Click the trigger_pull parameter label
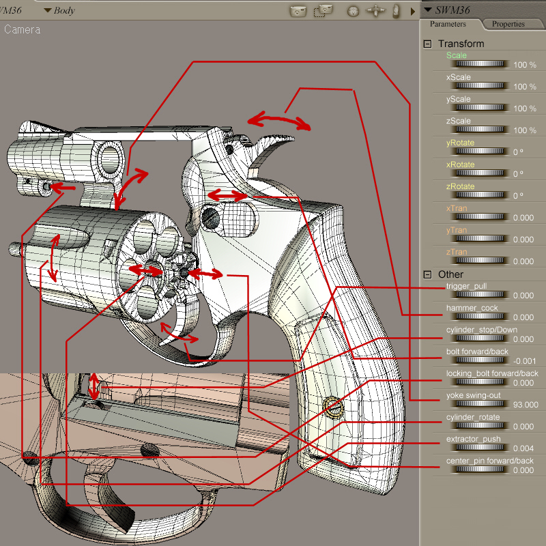This screenshot has height=546, width=546. [467, 286]
